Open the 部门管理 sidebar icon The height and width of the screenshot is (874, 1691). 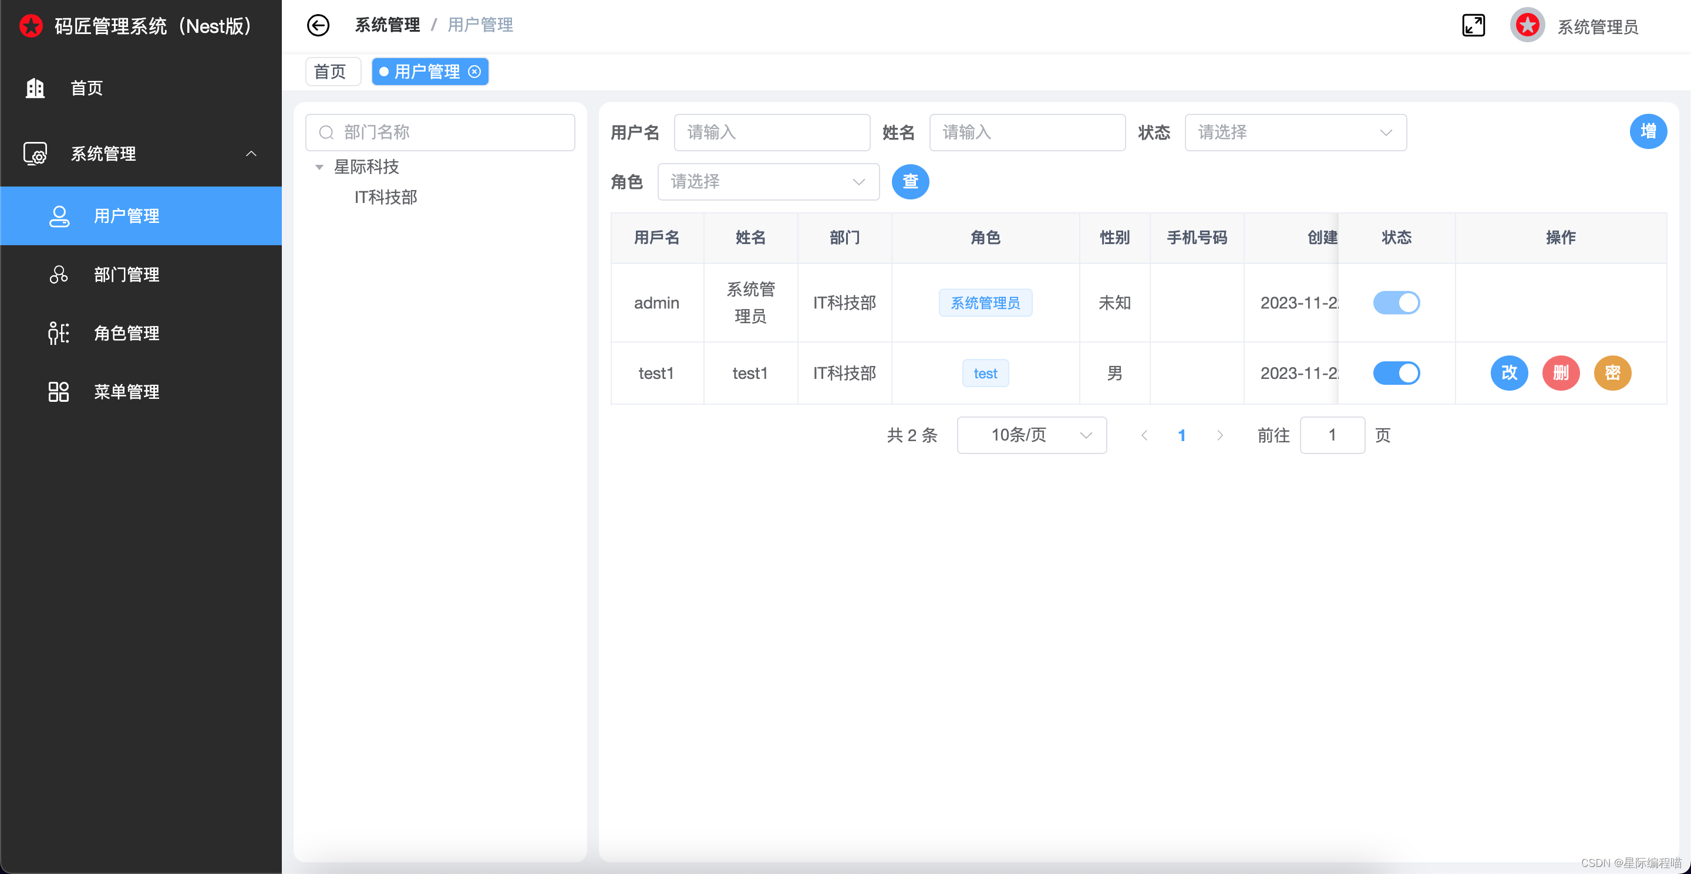[x=59, y=275]
